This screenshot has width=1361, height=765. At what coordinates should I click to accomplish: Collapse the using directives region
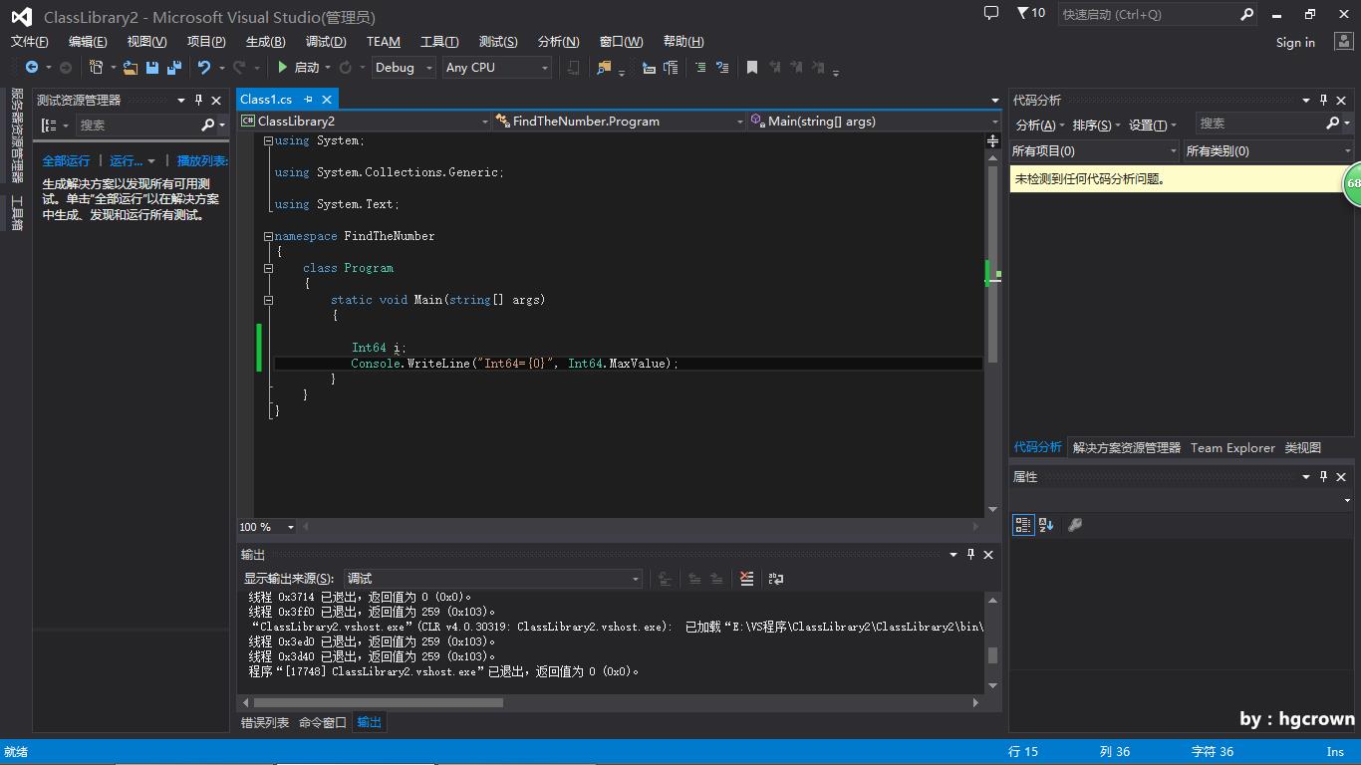(x=268, y=140)
